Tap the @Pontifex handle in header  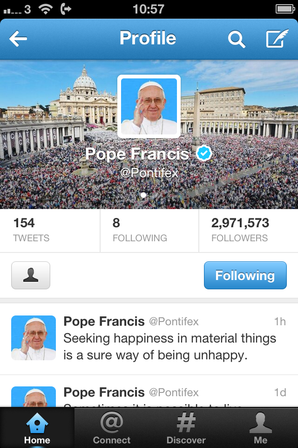tap(149, 173)
